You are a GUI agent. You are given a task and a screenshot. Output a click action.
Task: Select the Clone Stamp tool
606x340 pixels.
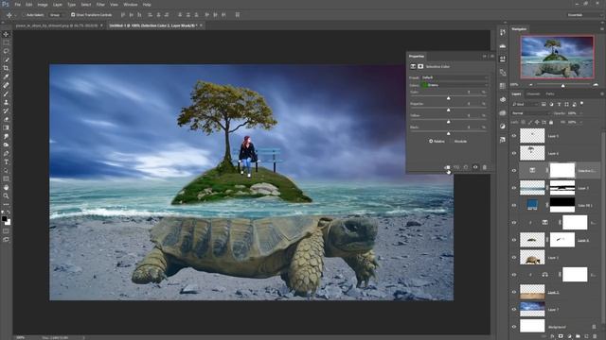(x=6, y=103)
